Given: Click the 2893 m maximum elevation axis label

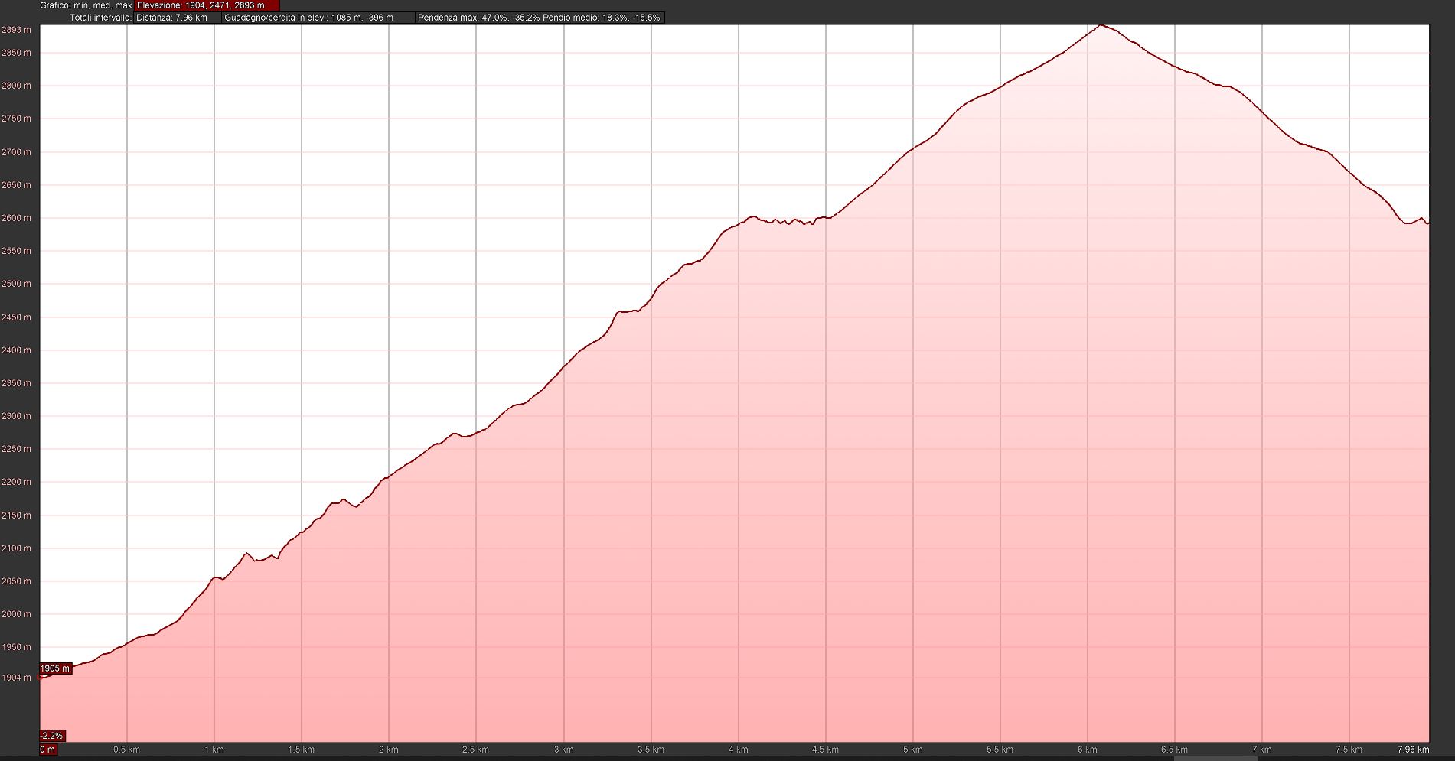Looking at the screenshot, I should (16, 31).
